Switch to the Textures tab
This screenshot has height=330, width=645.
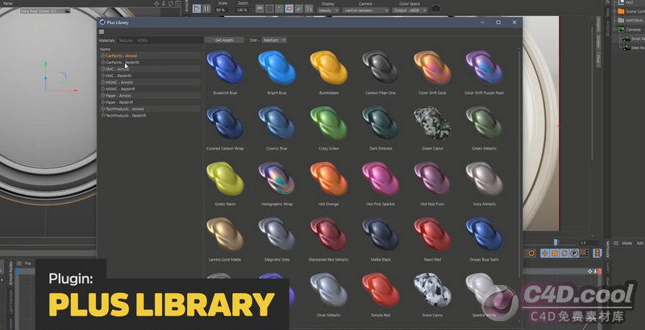[x=126, y=40]
